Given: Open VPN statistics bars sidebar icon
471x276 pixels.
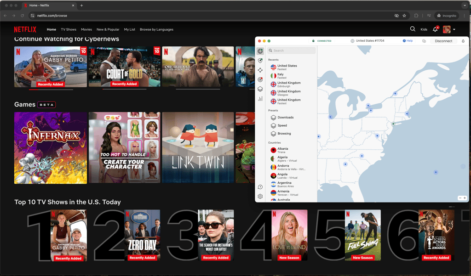Looking at the screenshot, I should (260, 99).
